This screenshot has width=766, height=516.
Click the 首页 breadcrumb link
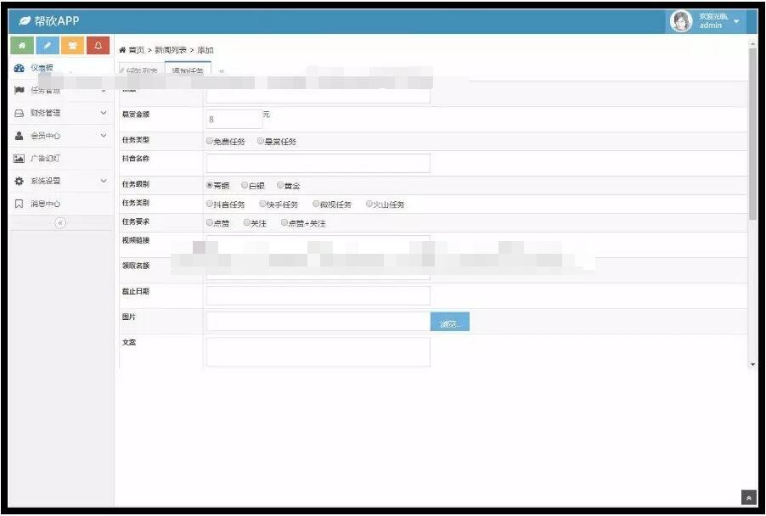tap(136, 50)
